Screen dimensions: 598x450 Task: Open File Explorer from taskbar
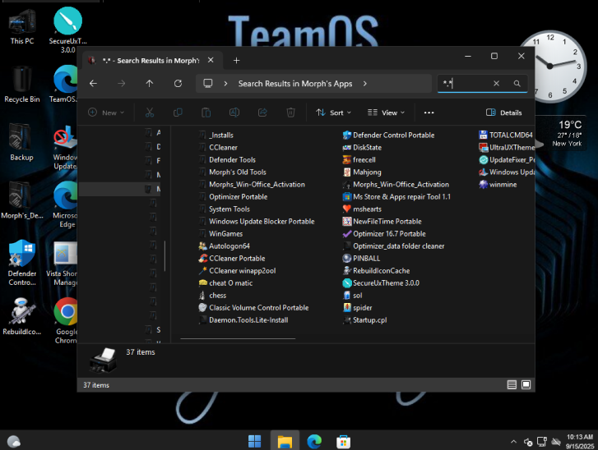tap(285, 442)
